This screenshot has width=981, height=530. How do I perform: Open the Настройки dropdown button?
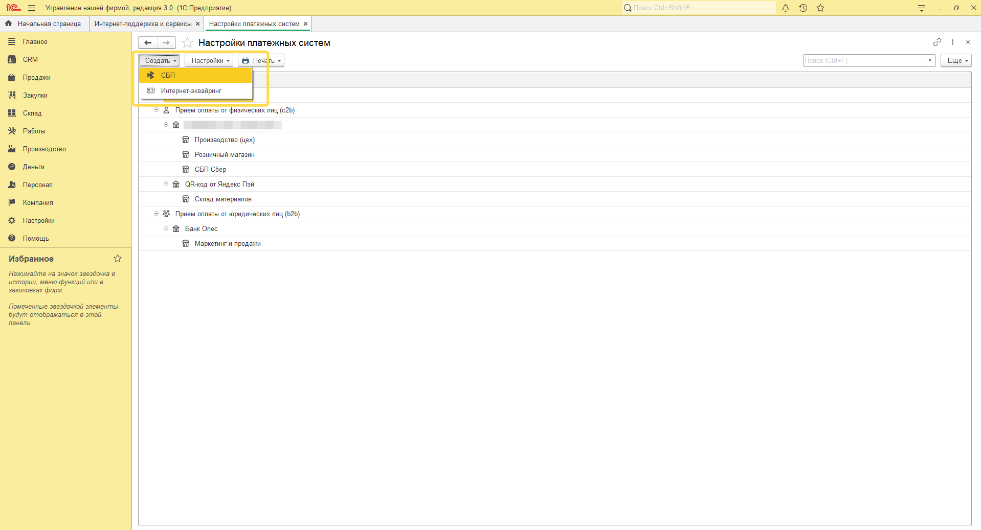click(x=209, y=61)
